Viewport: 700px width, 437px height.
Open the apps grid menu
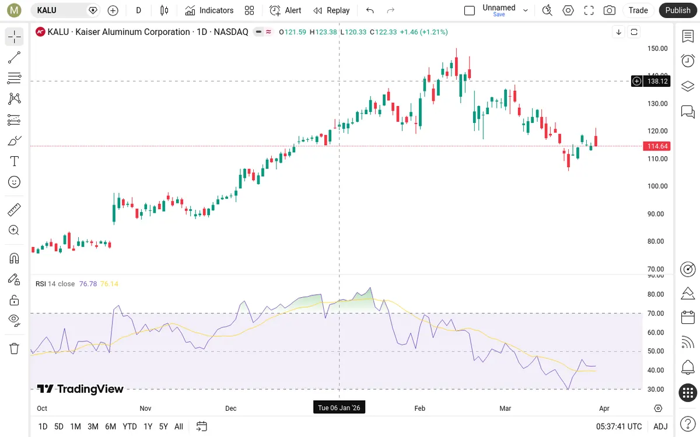688,393
